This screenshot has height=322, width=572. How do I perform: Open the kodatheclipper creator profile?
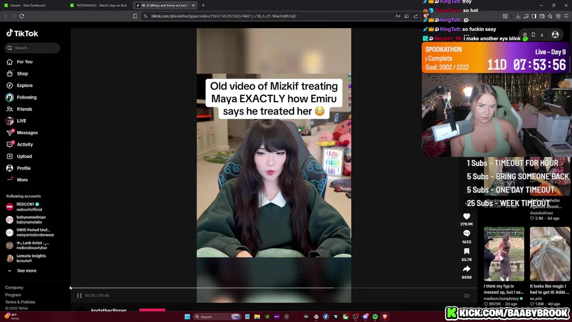[x=109, y=310]
